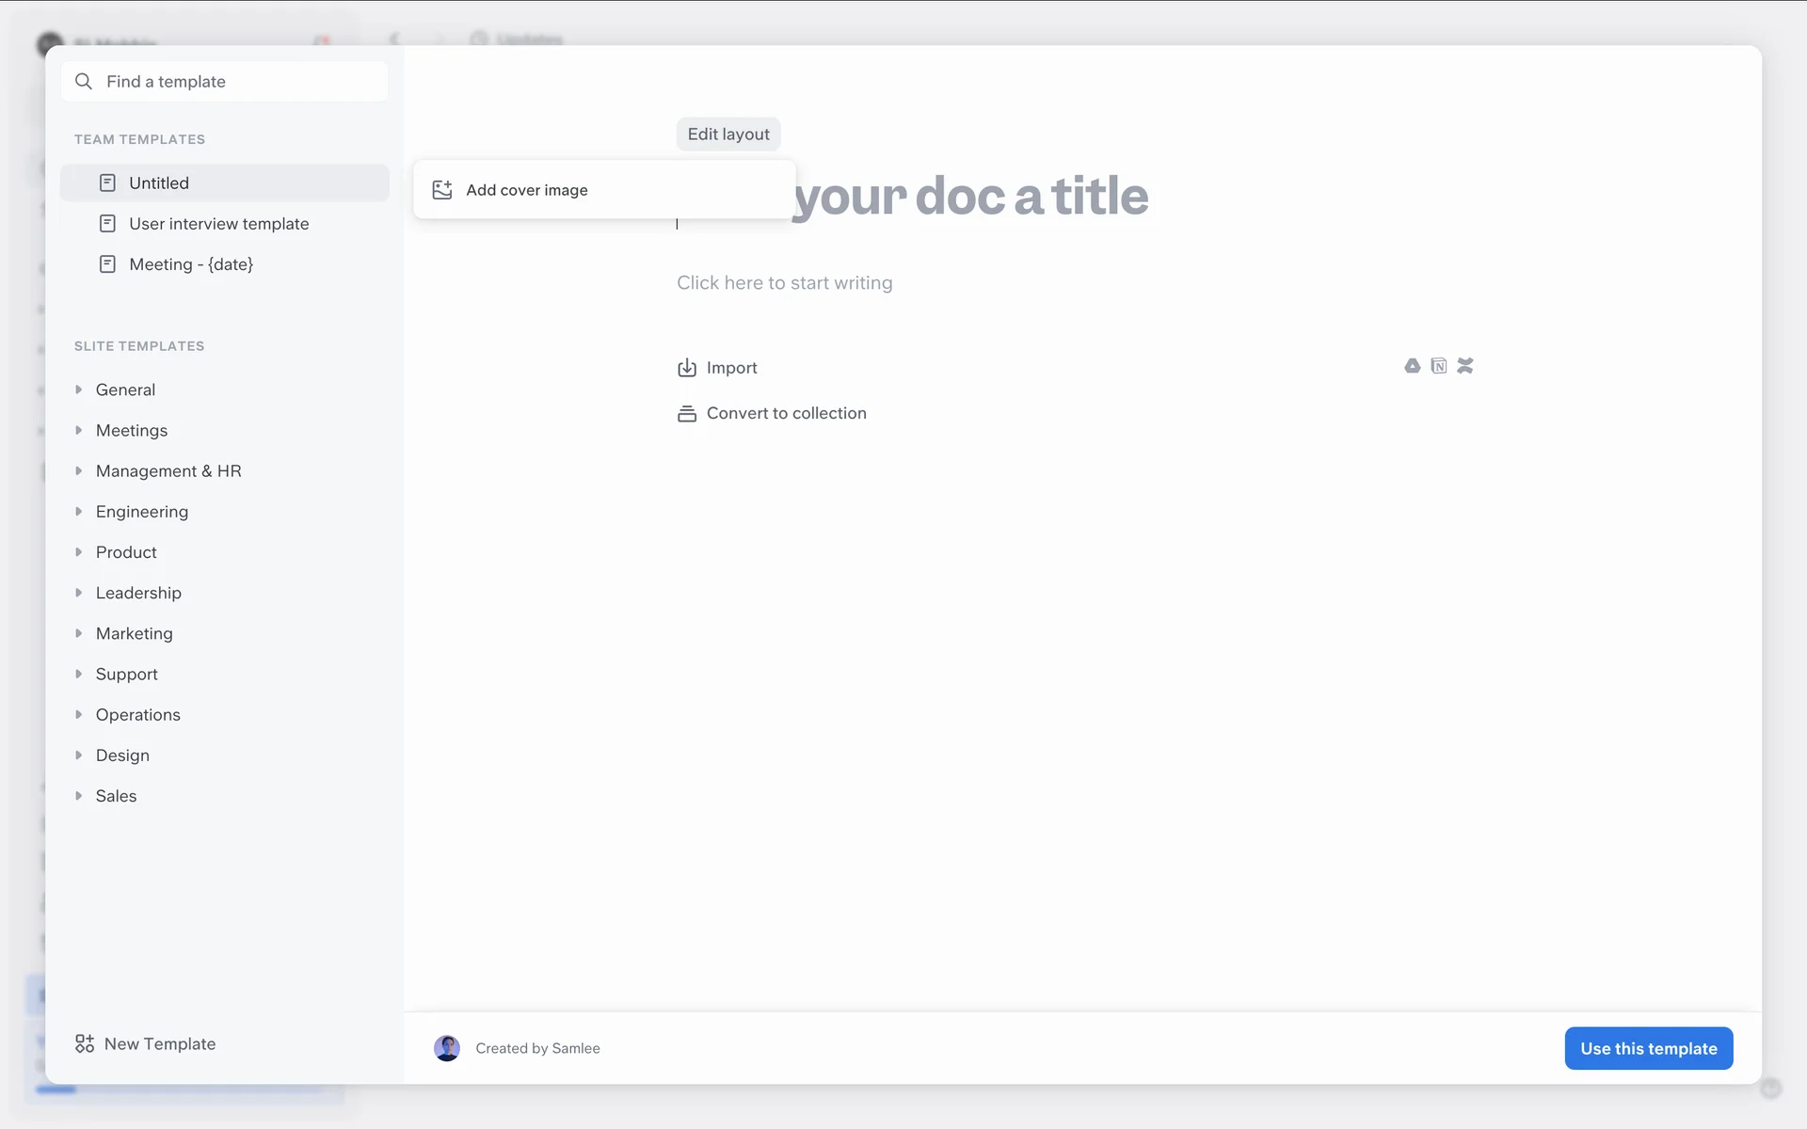Image resolution: width=1807 pixels, height=1129 pixels.
Task: Select Add cover image menu option
Action: (526, 190)
